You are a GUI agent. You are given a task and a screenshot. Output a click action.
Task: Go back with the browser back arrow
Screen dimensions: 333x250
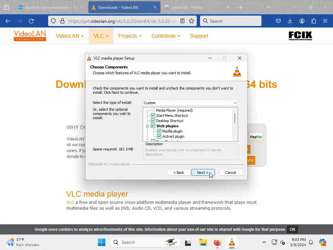pyautogui.click(x=8, y=21)
